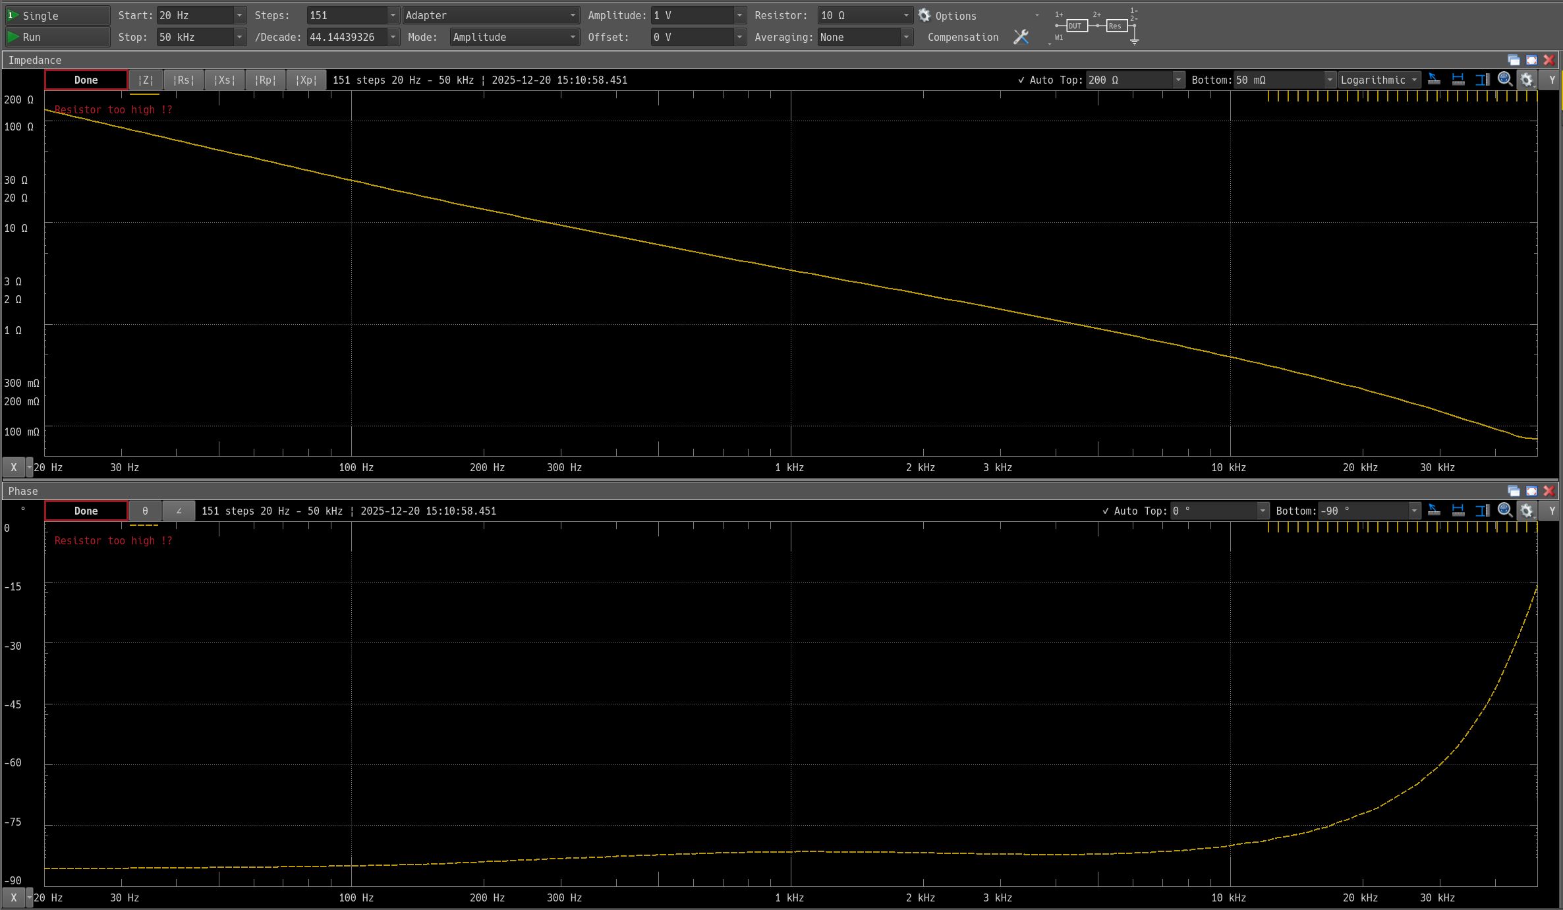Click the Compensation wrench icon
The image size is (1563, 910).
[1021, 37]
